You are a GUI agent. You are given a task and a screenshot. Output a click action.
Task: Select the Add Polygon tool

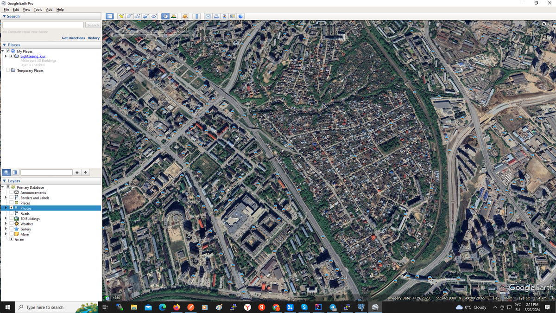pyautogui.click(x=130, y=16)
